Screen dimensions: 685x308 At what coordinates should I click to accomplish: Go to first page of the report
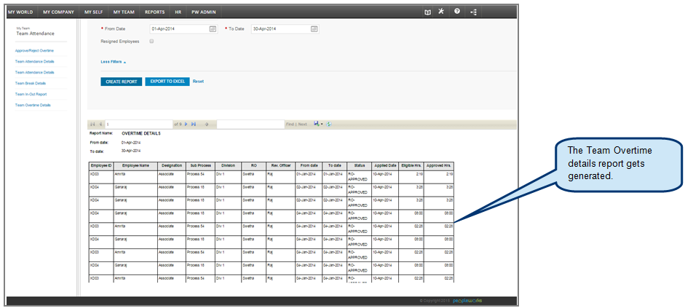point(92,124)
